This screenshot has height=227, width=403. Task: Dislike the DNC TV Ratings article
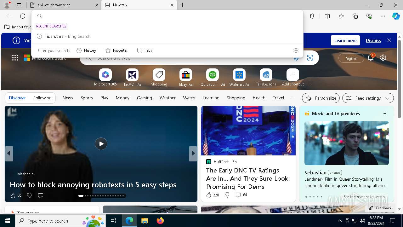227,195
